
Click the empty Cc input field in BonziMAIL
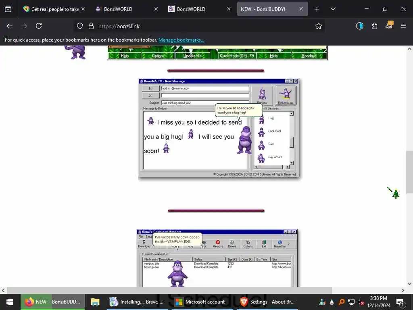(x=205, y=95)
